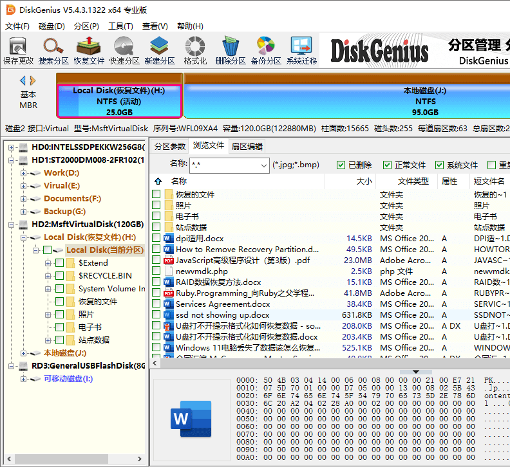Viewport: 510px width, 467px height.
Task: Expand the System Volume Information folder node
Action: [x=48, y=289]
